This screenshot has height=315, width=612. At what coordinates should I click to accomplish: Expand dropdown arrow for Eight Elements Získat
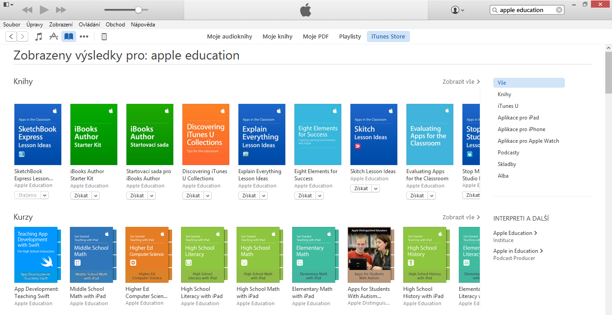click(320, 196)
